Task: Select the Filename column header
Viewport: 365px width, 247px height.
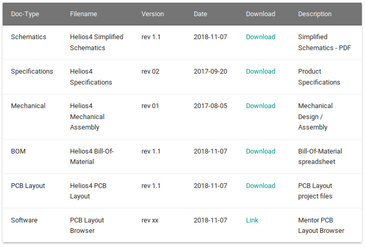Action: point(84,14)
